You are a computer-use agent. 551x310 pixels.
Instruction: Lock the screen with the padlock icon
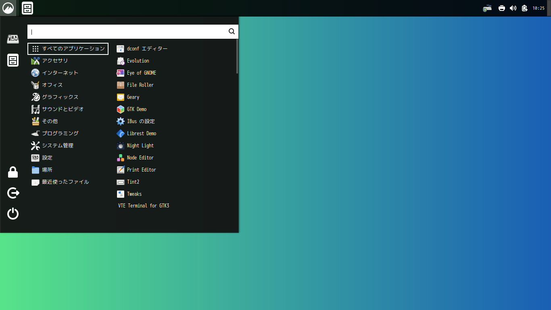tap(13, 172)
